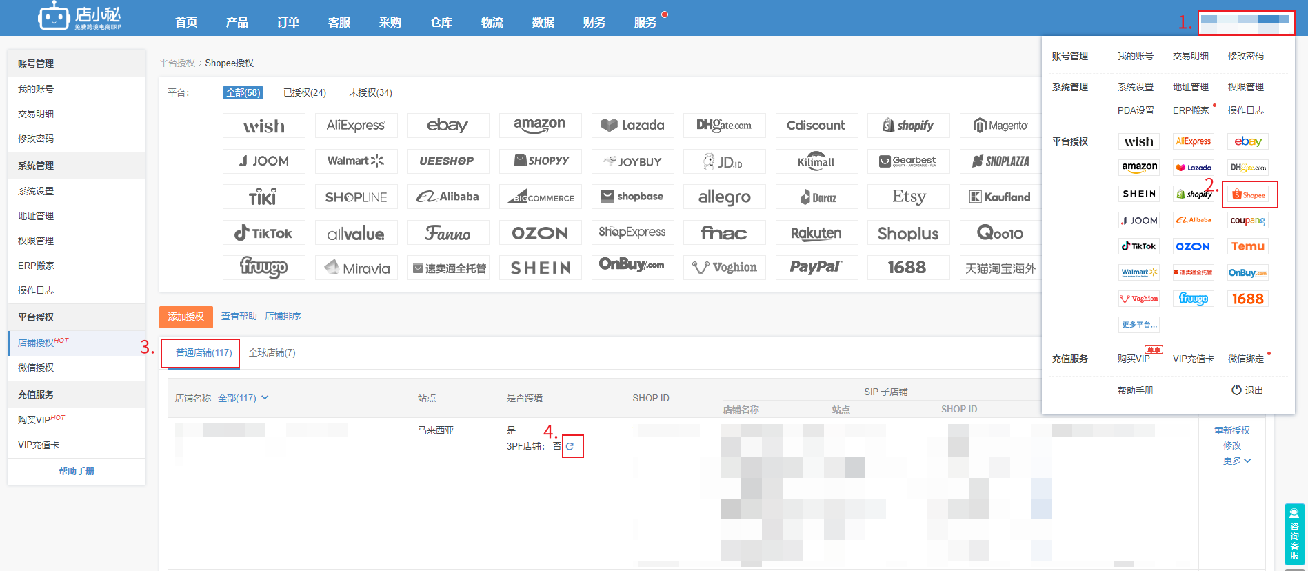The image size is (1308, 571).
Task: Open 交易明细 in left sidebar
Action: click(x=36, y=114)
